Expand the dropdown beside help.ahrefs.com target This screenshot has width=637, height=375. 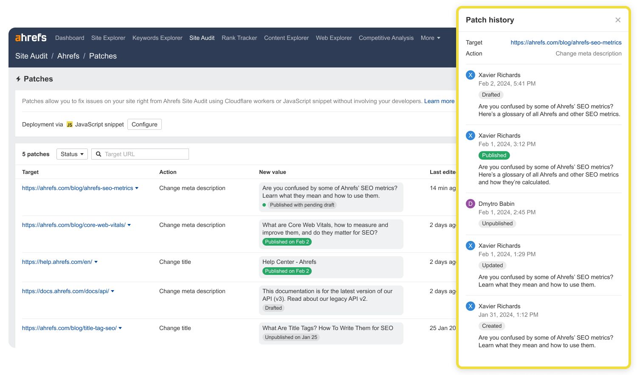click(x=96, y=262)
